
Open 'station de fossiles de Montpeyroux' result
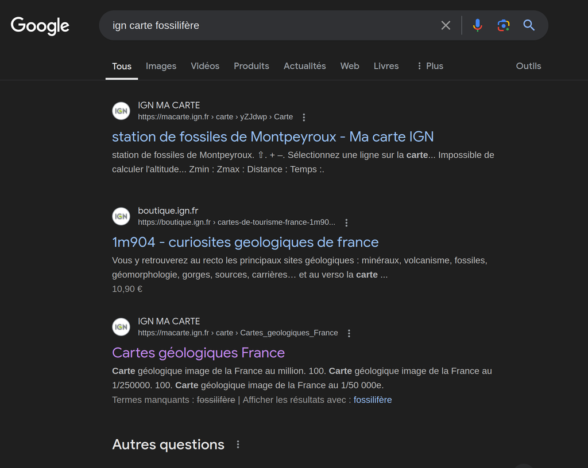click(x=273, y=136)
